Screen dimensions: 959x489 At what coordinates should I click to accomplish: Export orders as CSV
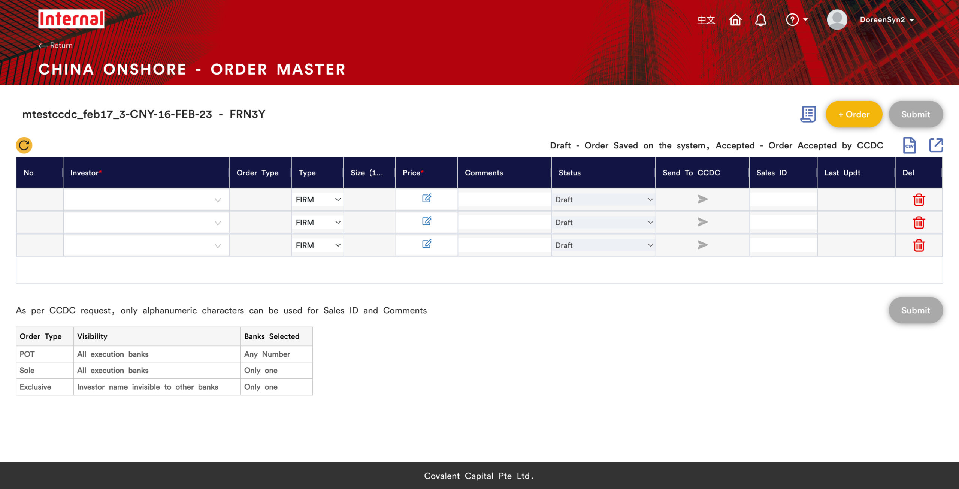[910, 145]
